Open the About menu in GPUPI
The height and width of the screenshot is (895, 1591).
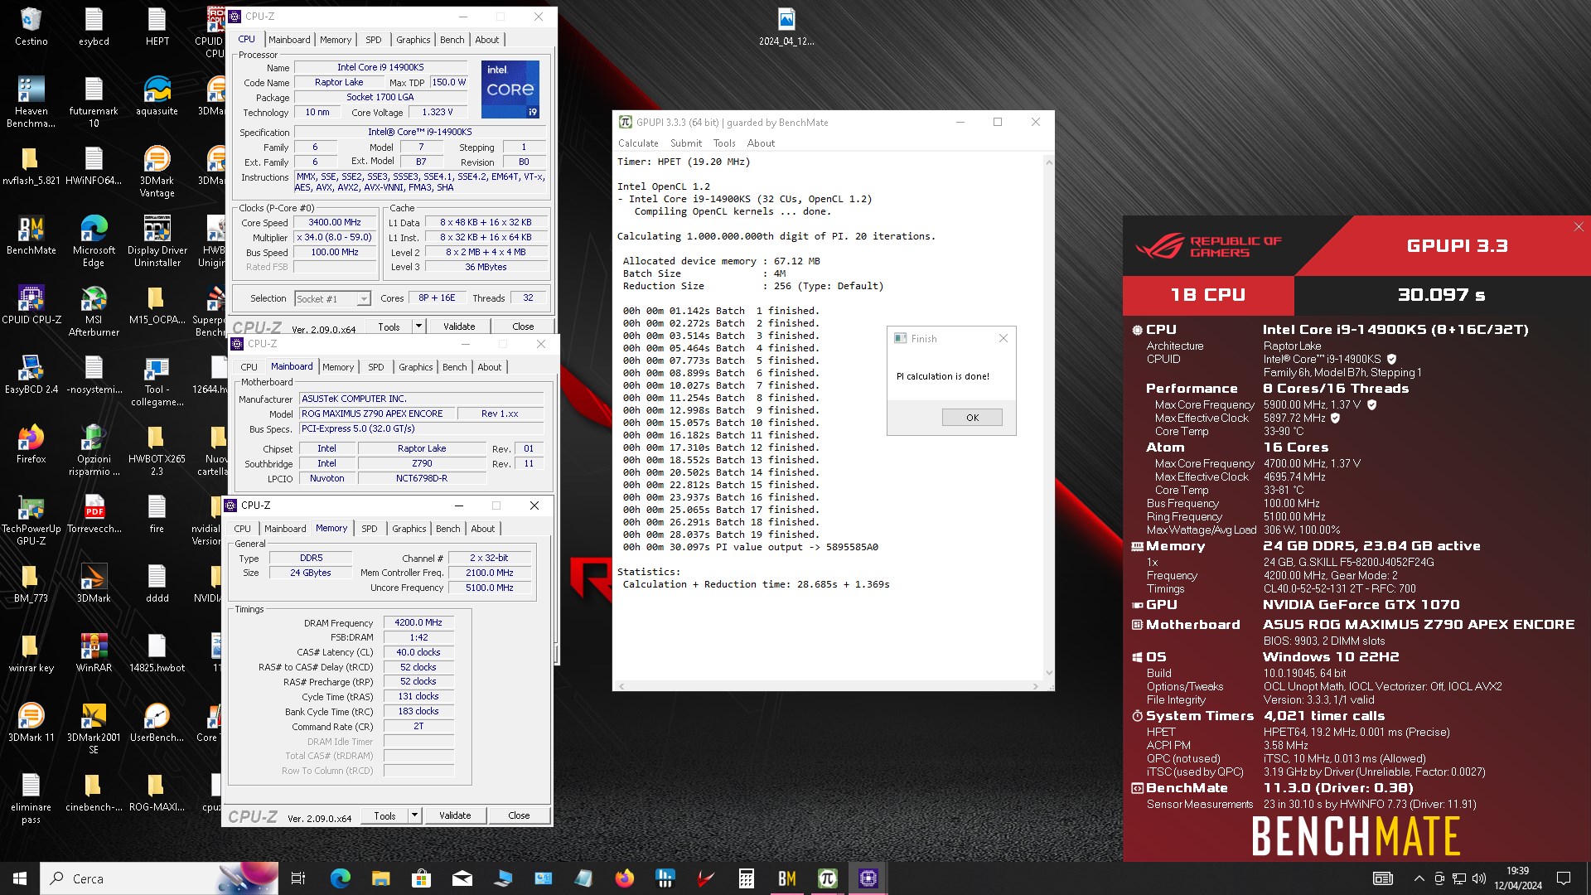point(761,143)
